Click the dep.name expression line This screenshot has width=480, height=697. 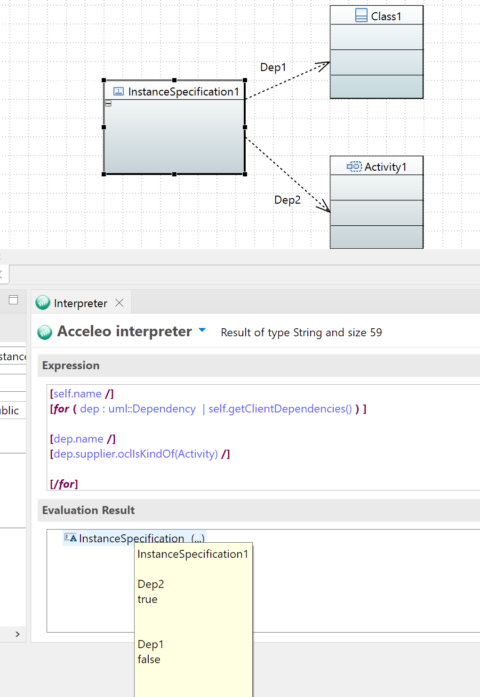coord(83,439)
